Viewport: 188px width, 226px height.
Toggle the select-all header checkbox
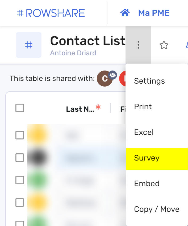20,108
